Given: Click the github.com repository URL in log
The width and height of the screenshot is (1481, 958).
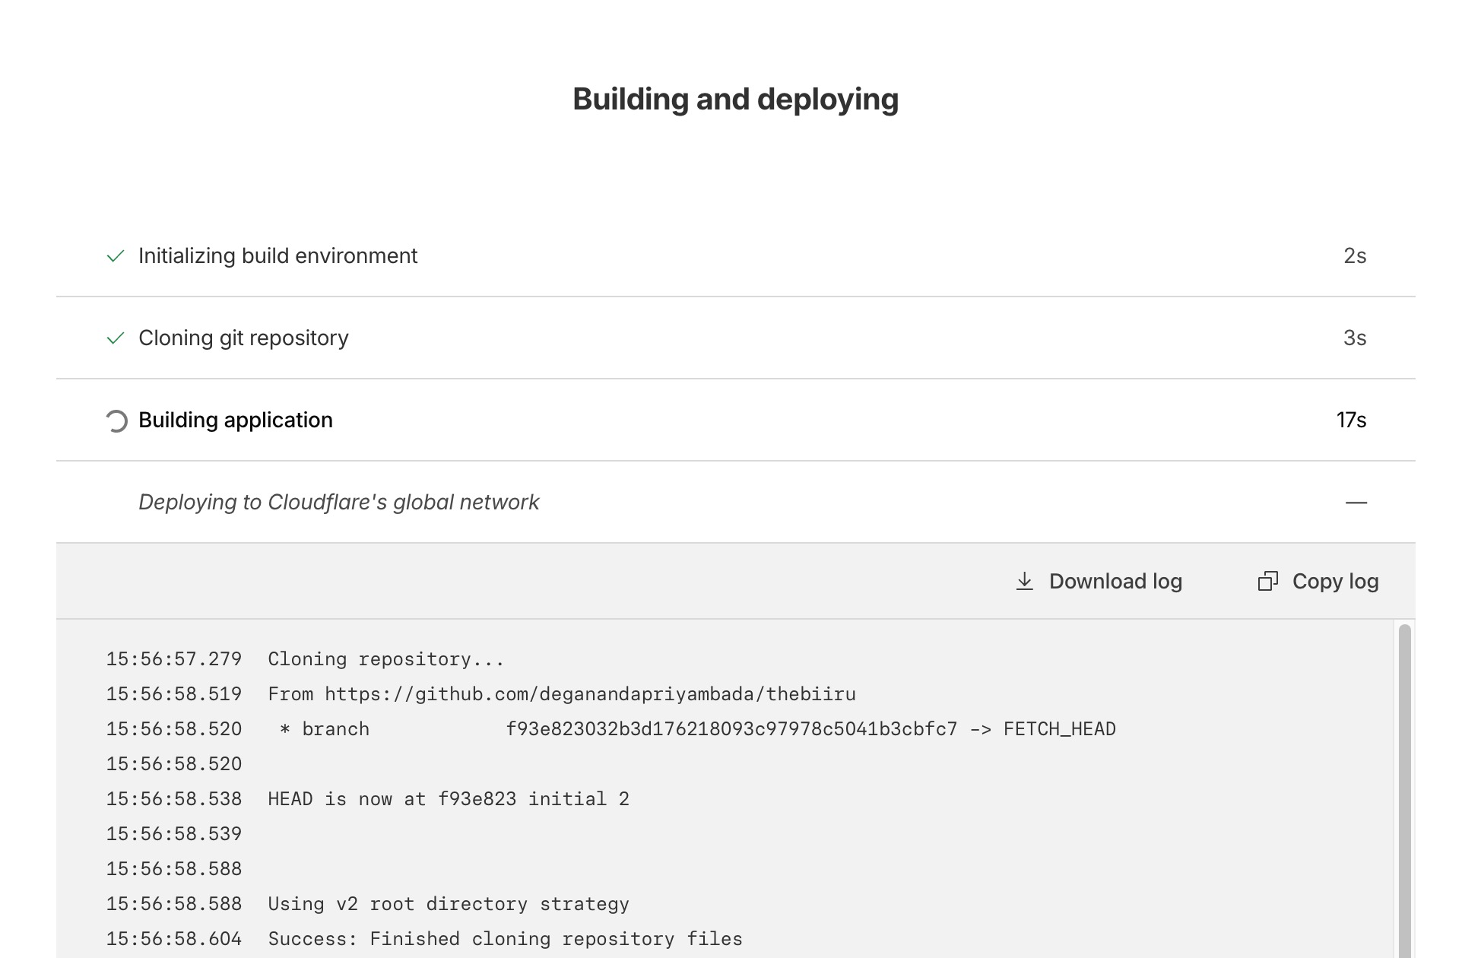Looking at the screenshot, I should click(x=590, y=694).
